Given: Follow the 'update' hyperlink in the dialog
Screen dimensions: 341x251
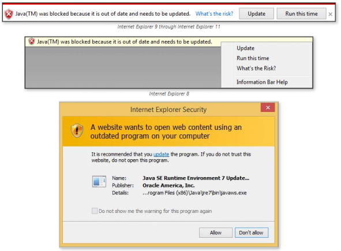Looking at the screenshot, I should click(x=161, y=154).
